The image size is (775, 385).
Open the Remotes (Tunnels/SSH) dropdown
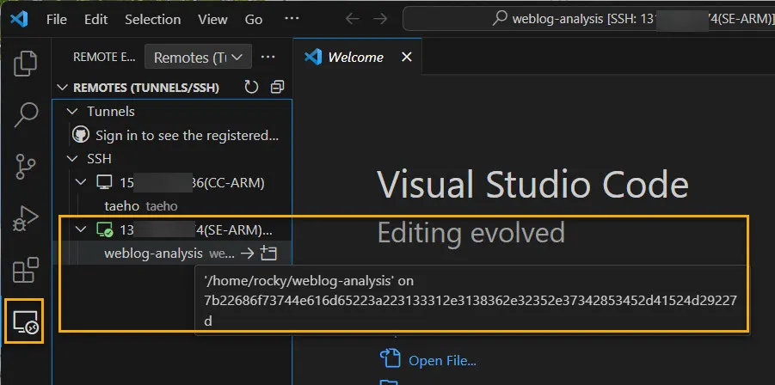click(x=198, y=57)
